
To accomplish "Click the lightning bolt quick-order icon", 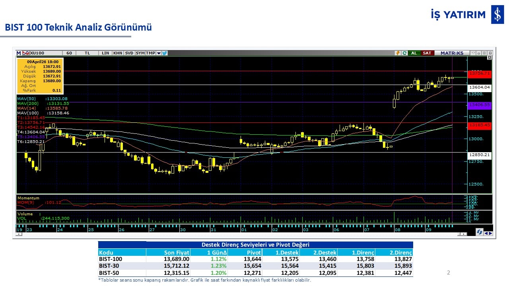I will (x=397, y=53).
